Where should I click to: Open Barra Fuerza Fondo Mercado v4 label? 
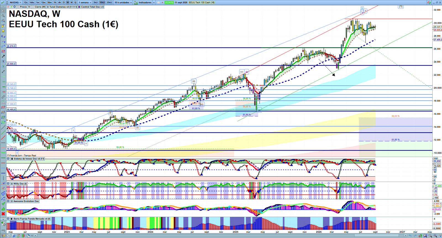32,219
